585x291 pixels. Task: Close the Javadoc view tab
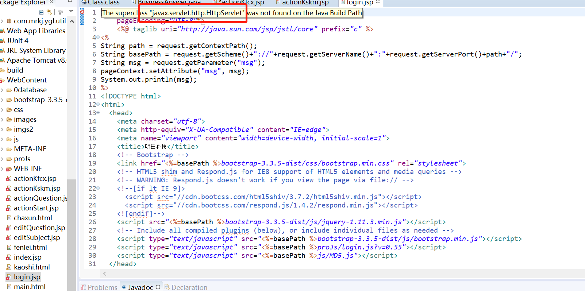click(158, 287)
